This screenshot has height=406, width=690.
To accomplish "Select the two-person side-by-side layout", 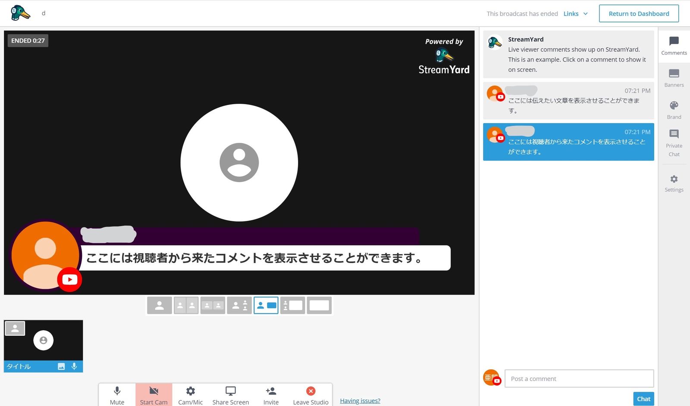I will tap(186, 305).
